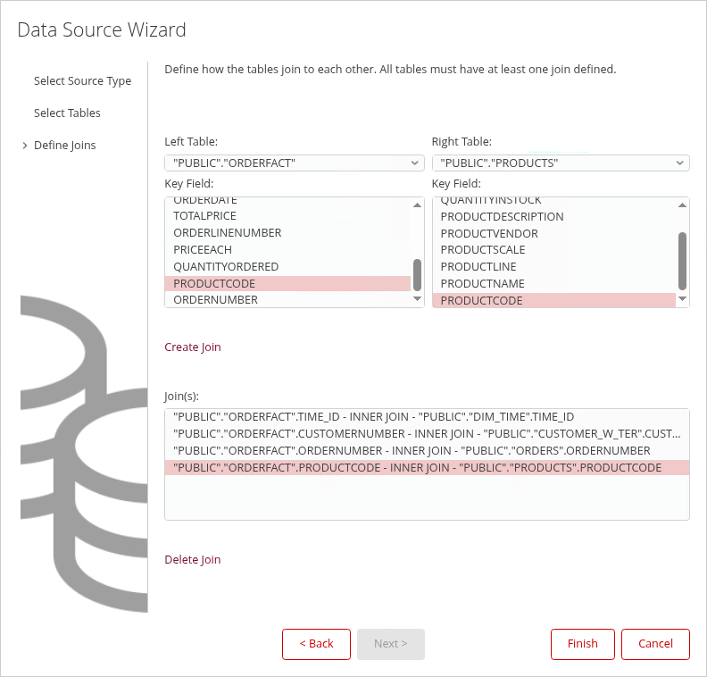Open the Left Table dropdown
This screenshot has width=707, height=677.
coord(294,163)
